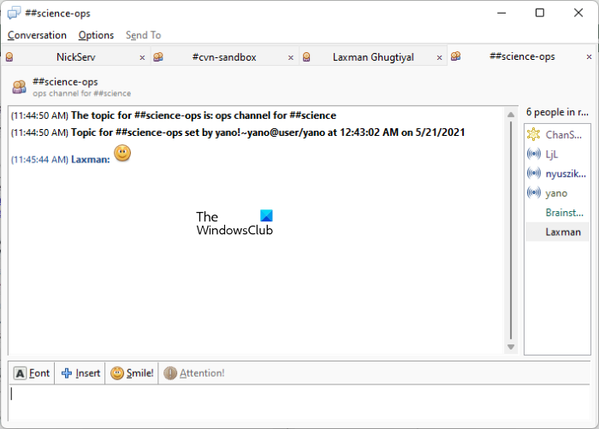Image resolution: width=599 pixels, height=429 pixels.
Task: Switch to the #cvn-sandbox tab
Action: click(x=224, y=57)
